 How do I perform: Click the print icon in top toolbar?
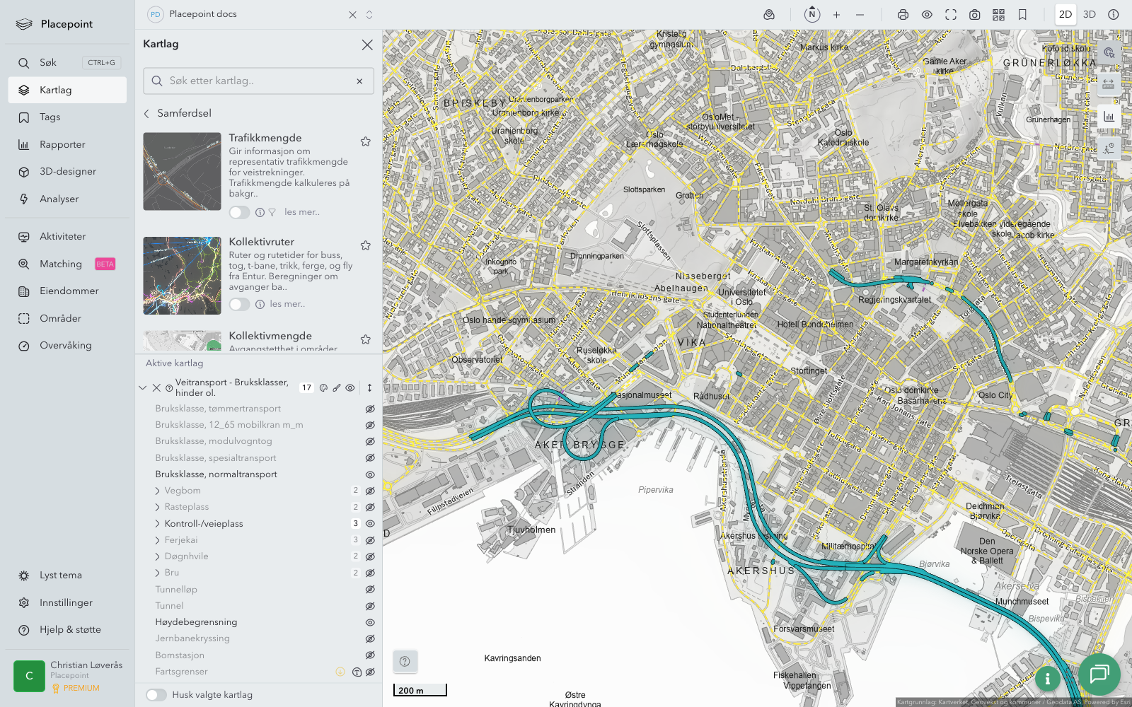point(903,15)
